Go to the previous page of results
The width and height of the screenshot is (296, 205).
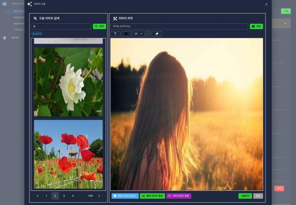point(37,196)
